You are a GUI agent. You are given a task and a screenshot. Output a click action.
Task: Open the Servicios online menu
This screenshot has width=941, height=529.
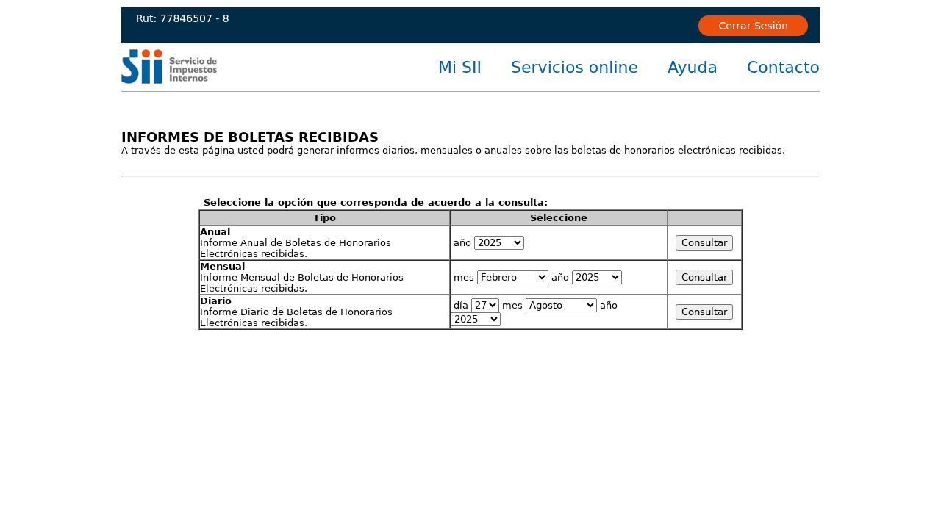574,68
